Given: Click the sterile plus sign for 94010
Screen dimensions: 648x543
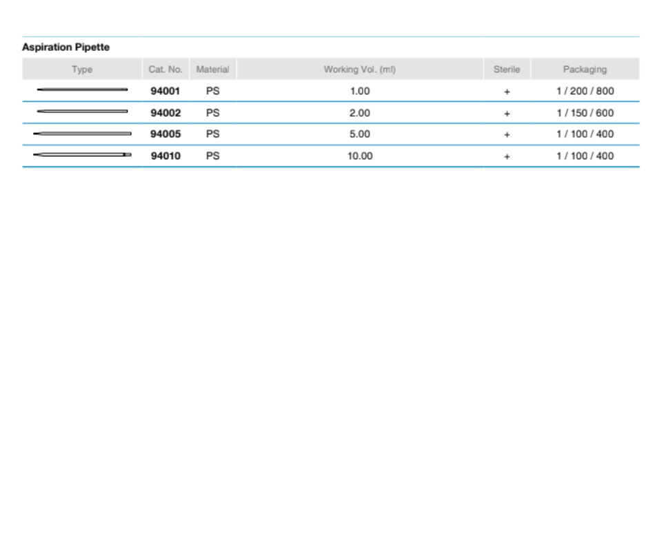Looking at the screenshot, I should click(507, 156).
